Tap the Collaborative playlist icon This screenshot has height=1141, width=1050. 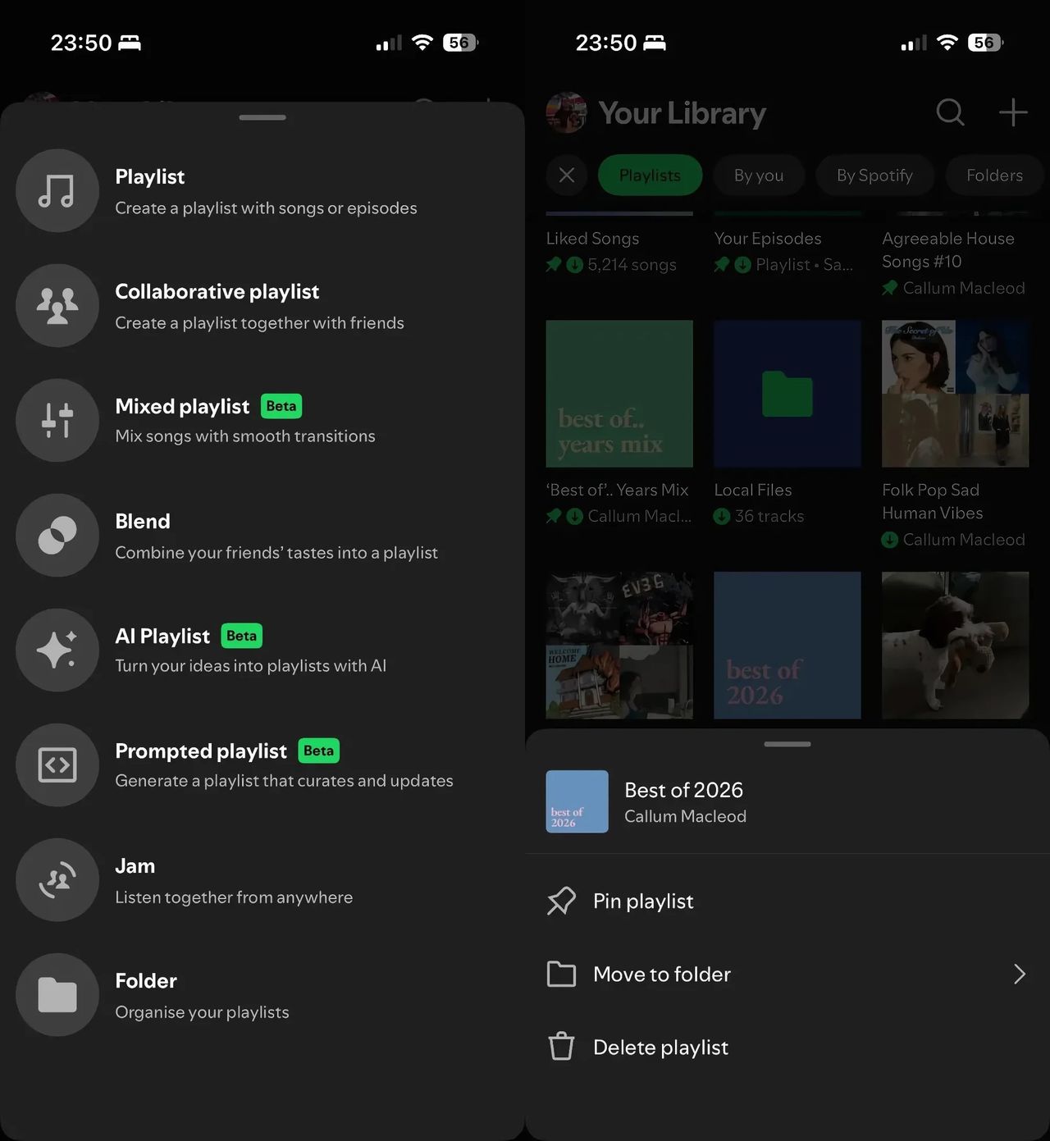tap(57, 305)
